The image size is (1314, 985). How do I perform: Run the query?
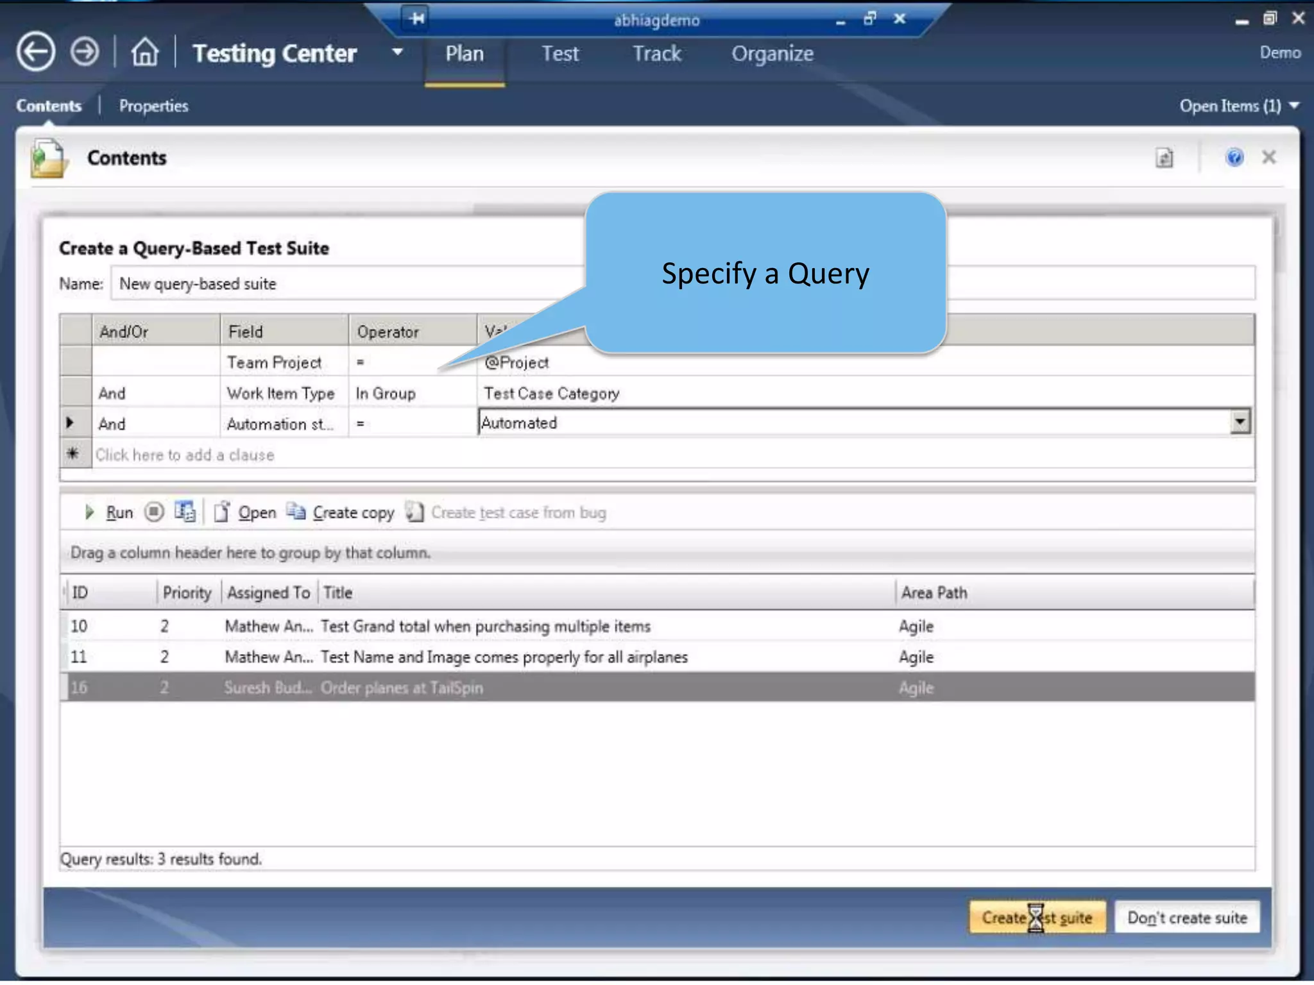(119, 512)
